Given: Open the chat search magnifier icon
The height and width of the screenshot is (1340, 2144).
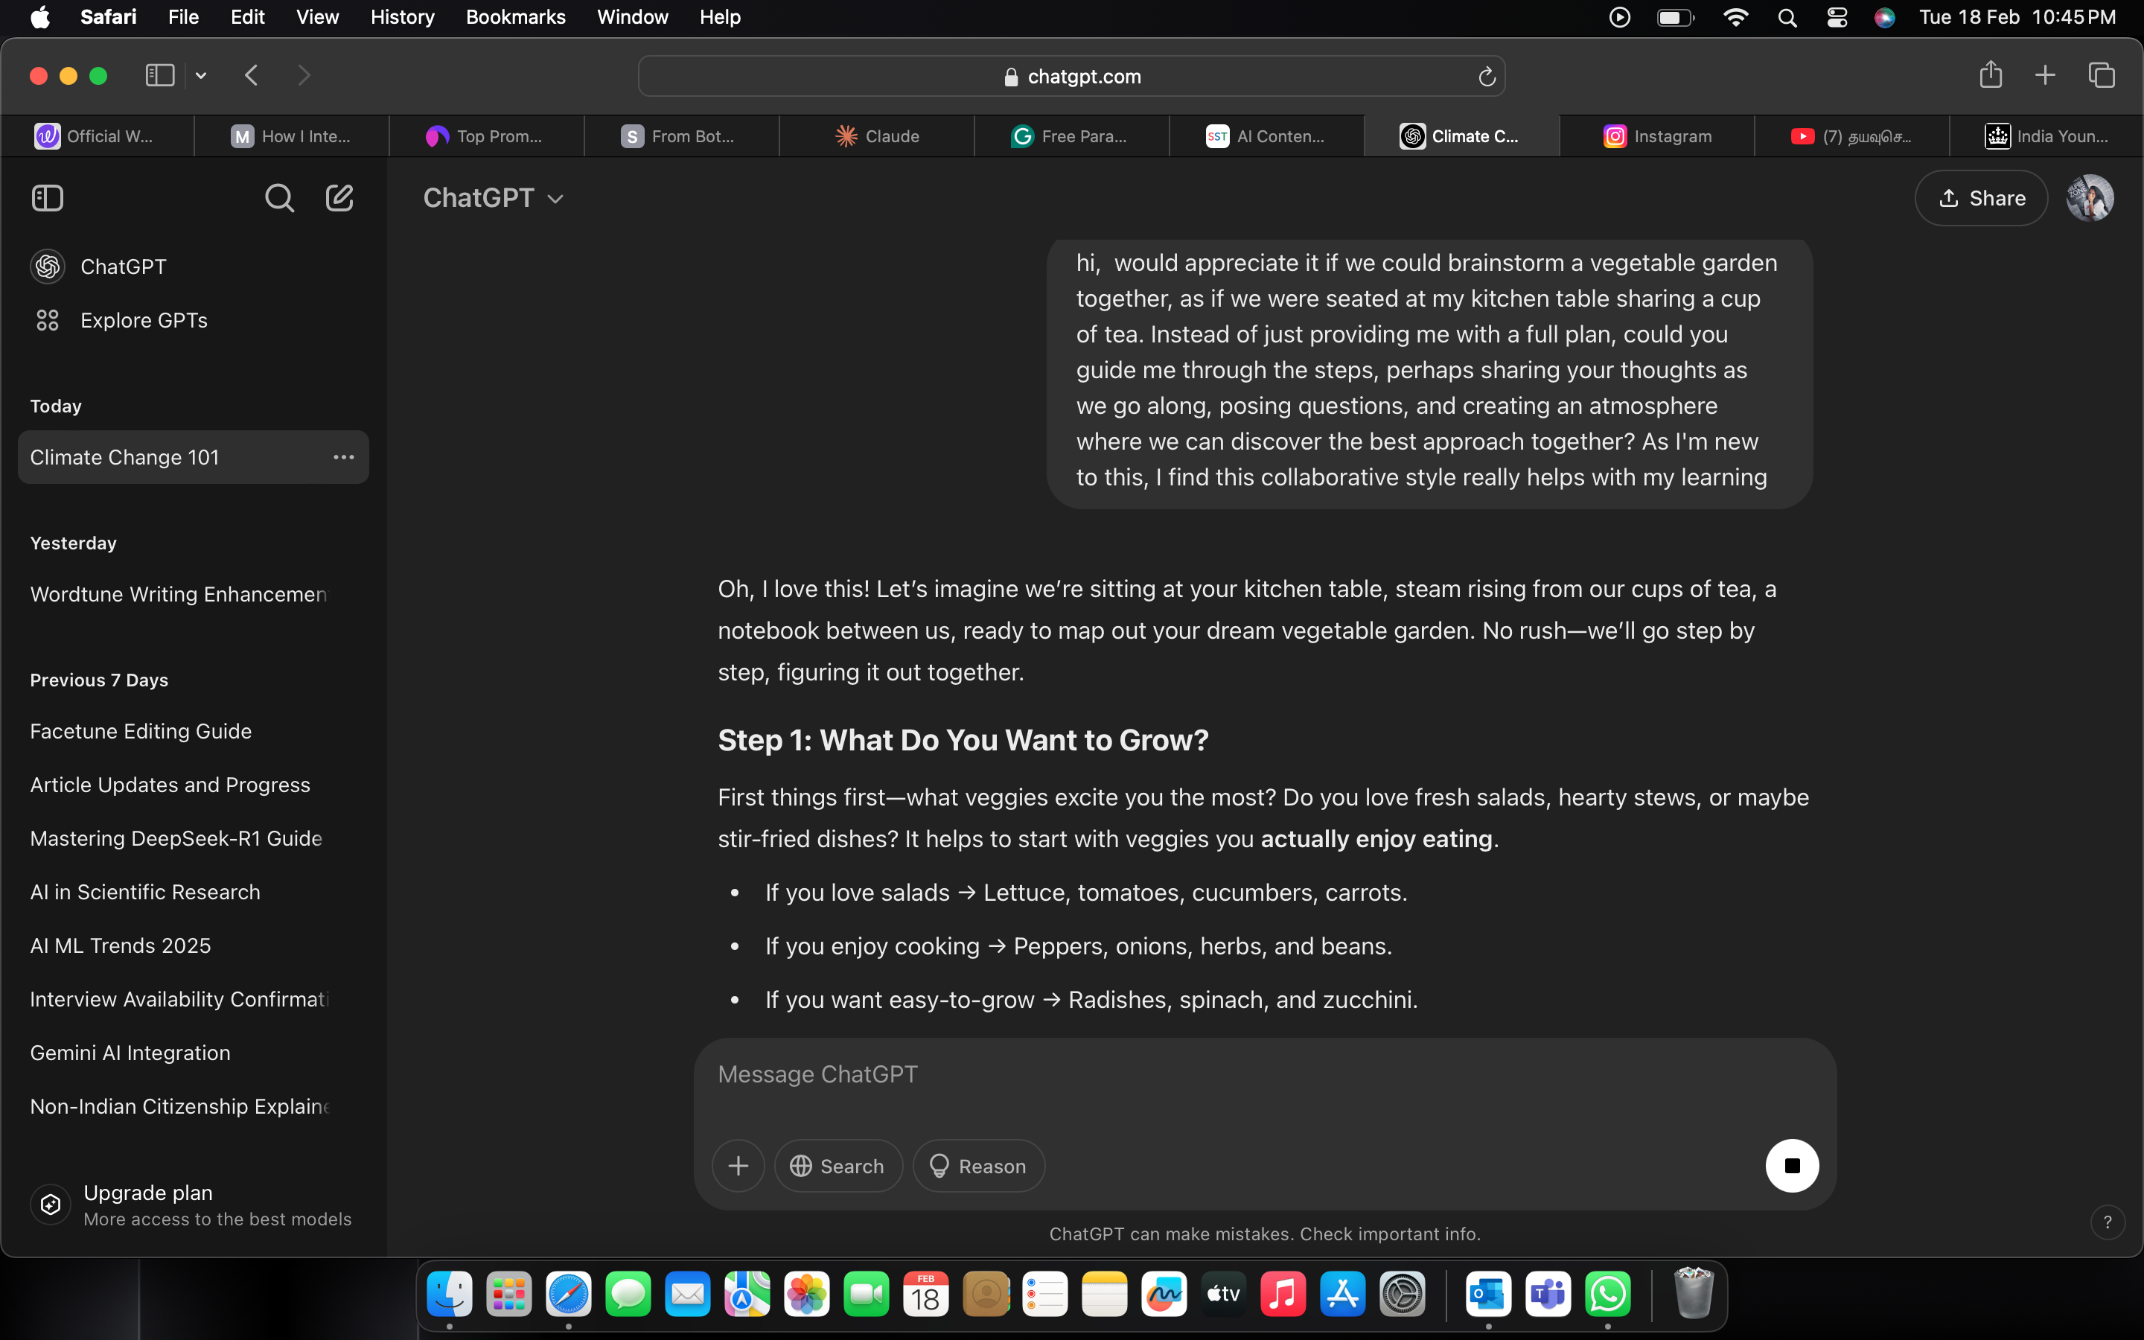Looking at the screenshot, I should (279, 197).
